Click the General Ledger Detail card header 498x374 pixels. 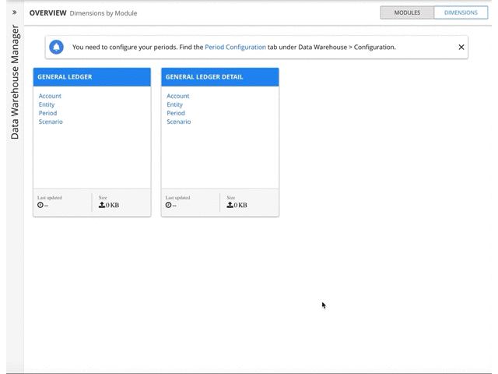tap(219, 77)
